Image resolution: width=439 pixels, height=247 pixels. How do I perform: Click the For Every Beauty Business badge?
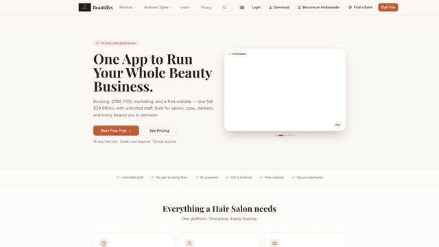[x=116, y=43]
